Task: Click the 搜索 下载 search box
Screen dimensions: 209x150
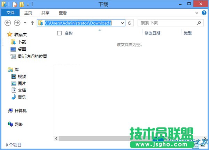Action: 171,23
